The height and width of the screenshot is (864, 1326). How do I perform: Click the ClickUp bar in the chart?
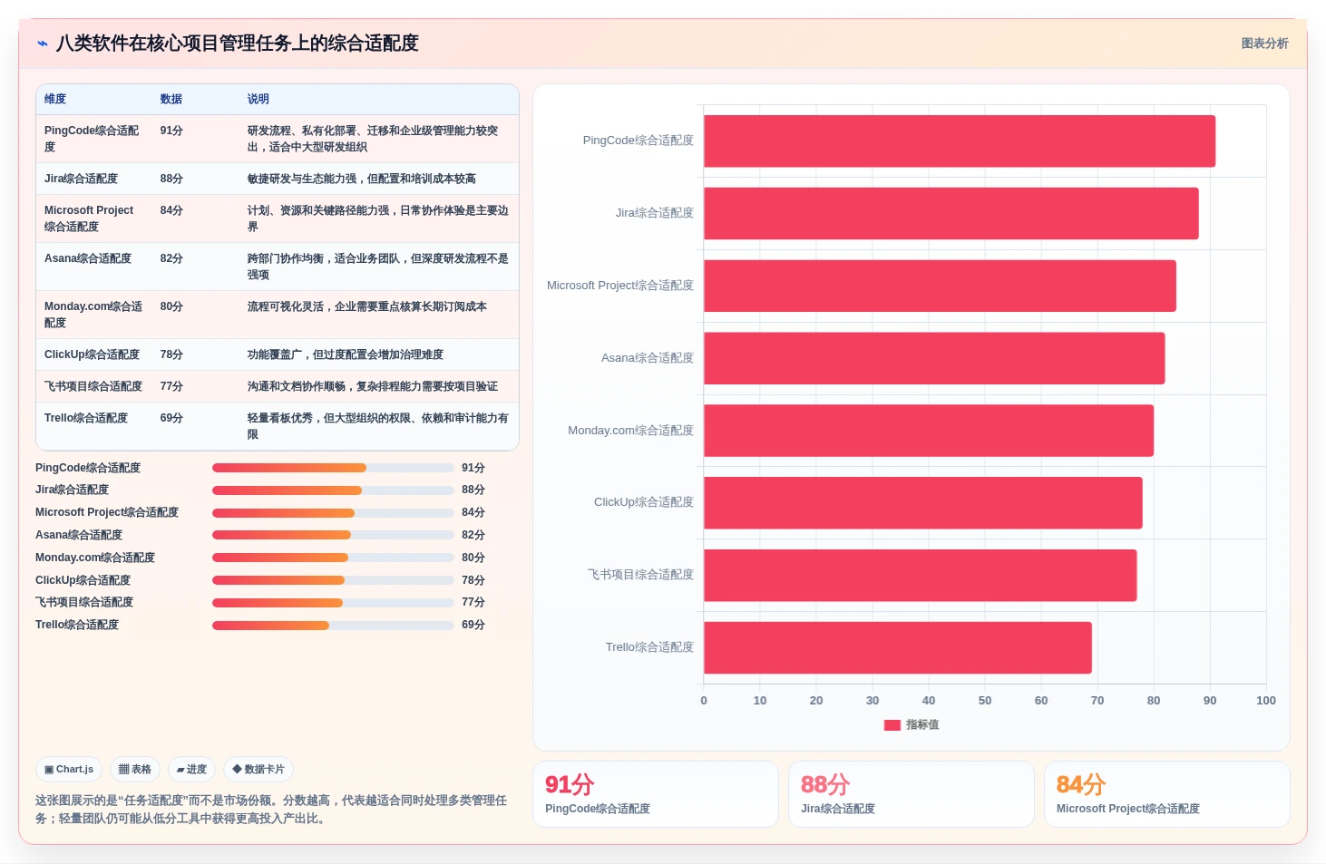(923, 503)
